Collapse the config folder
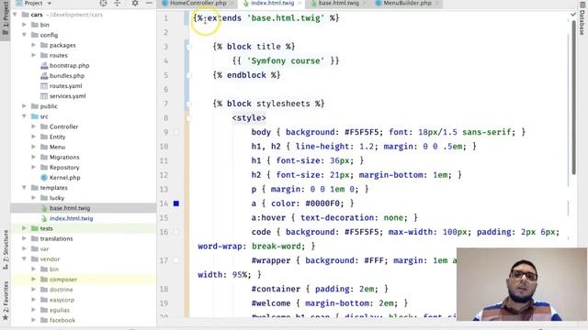The height and width of the screenshot is (330, 588). point(25,35)
